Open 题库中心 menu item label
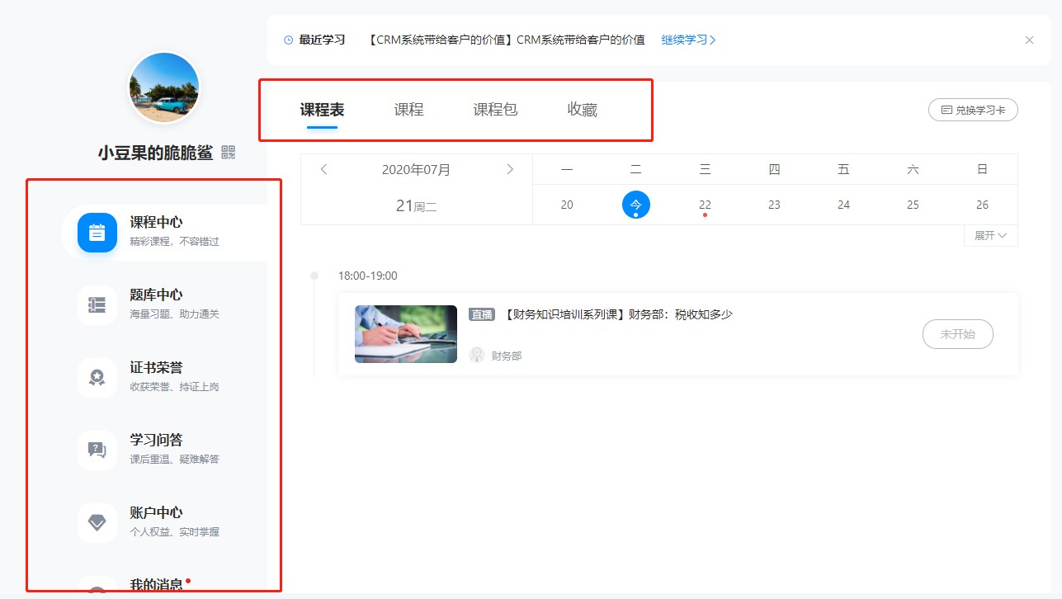 pos(156,295)
